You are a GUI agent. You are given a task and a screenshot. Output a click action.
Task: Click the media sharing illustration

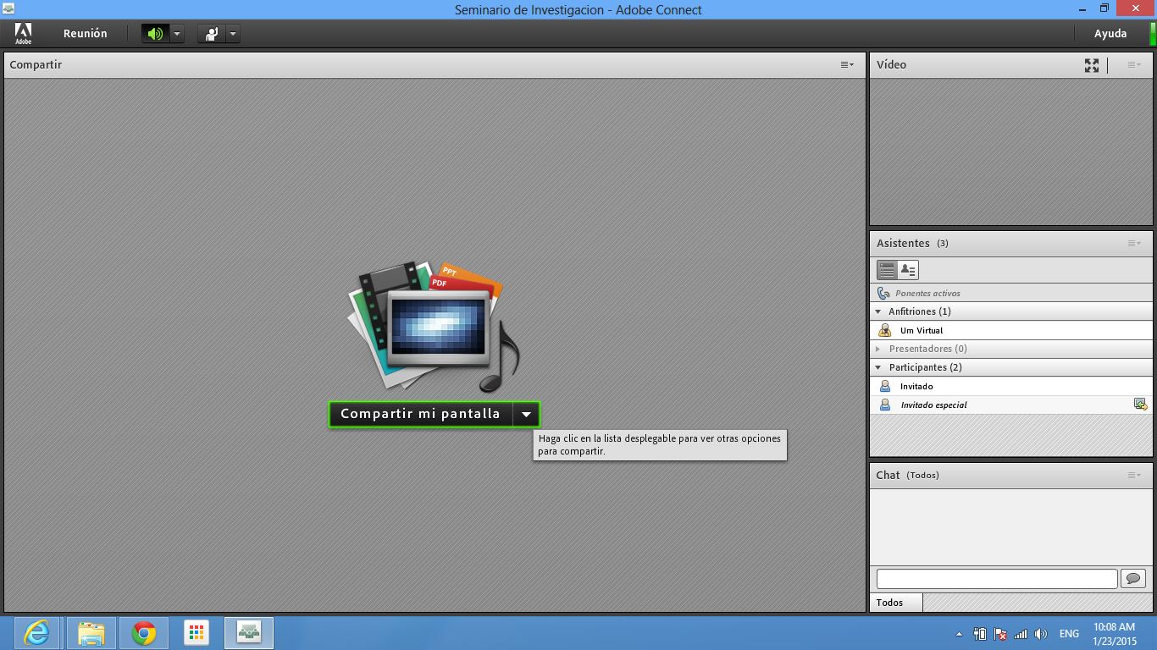coord(432,327)
